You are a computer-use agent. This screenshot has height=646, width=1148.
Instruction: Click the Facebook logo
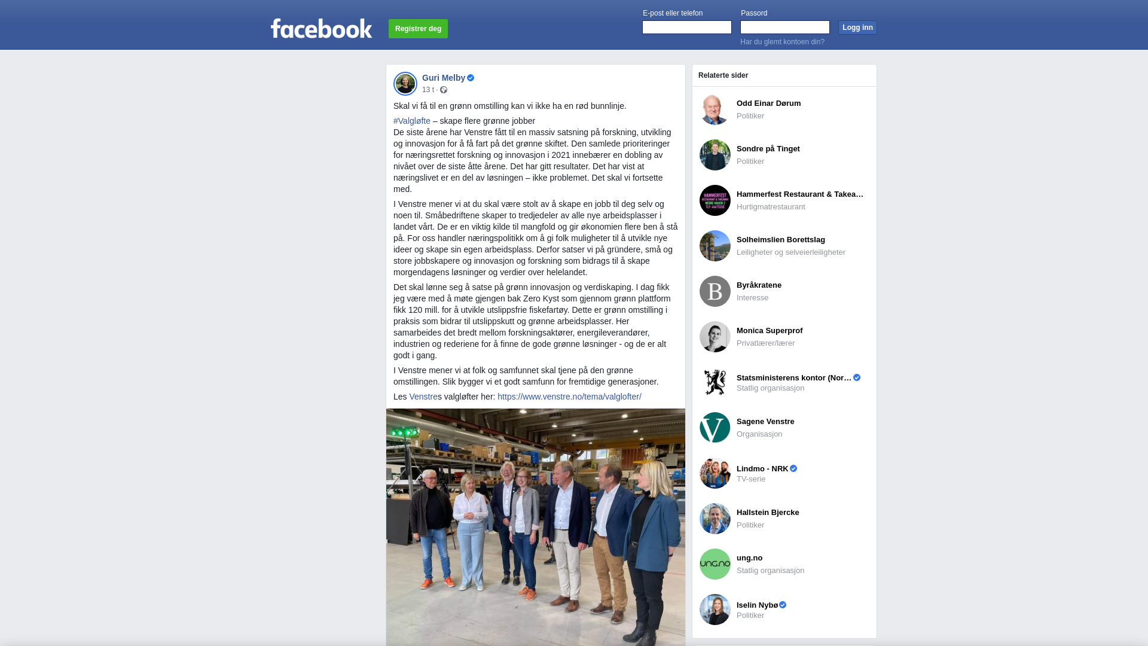pos(321,28)
